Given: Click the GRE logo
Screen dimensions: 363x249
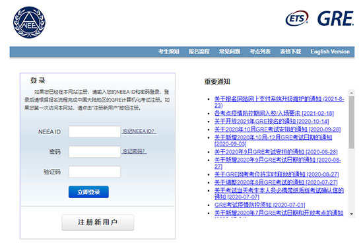Looking at the screenshot, I should (335, 18).
